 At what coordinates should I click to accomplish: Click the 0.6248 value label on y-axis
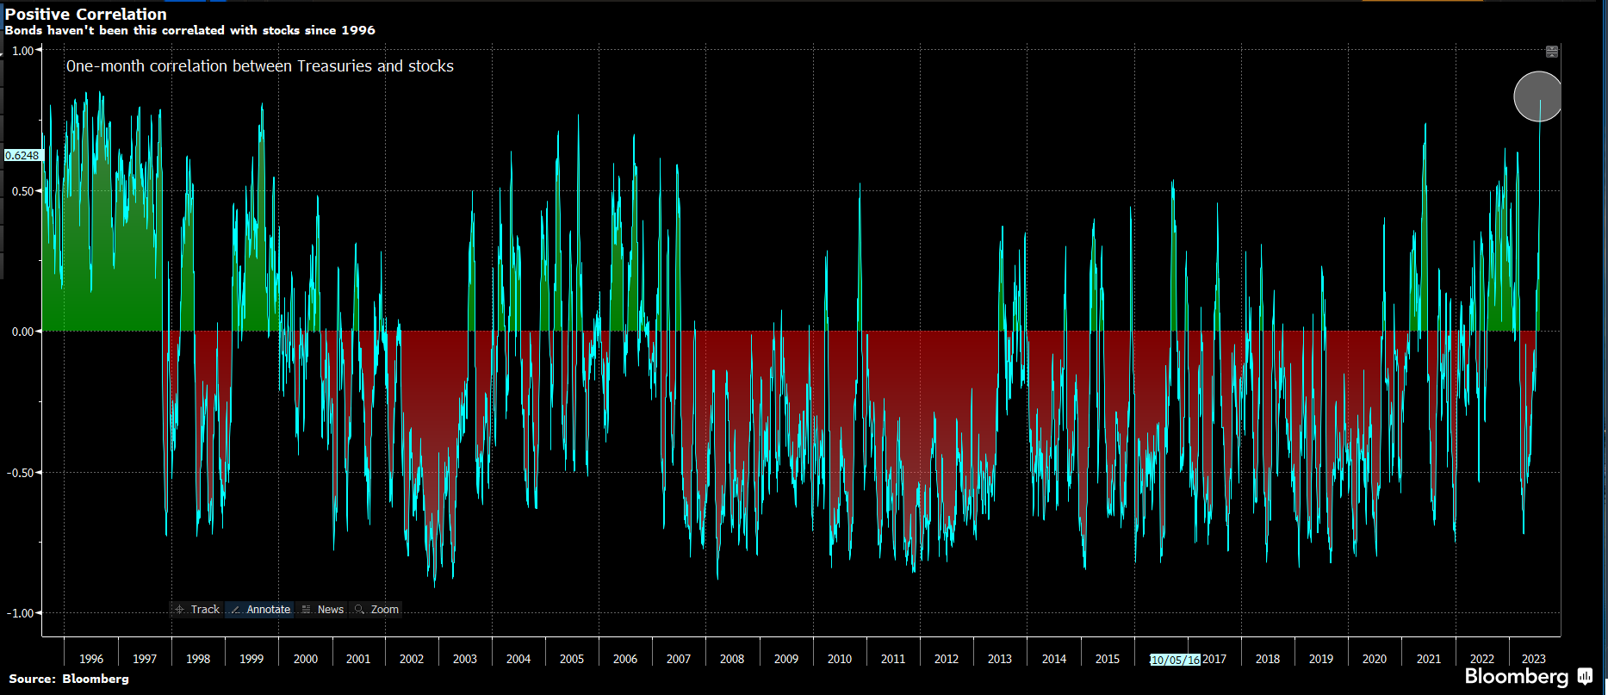(x=22, y=156)
